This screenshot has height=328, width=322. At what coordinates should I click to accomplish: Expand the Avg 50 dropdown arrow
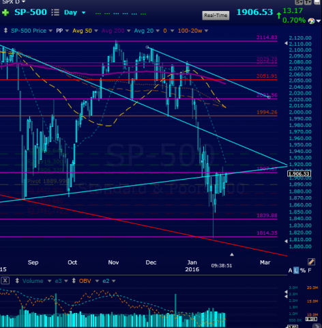point(96,31)
